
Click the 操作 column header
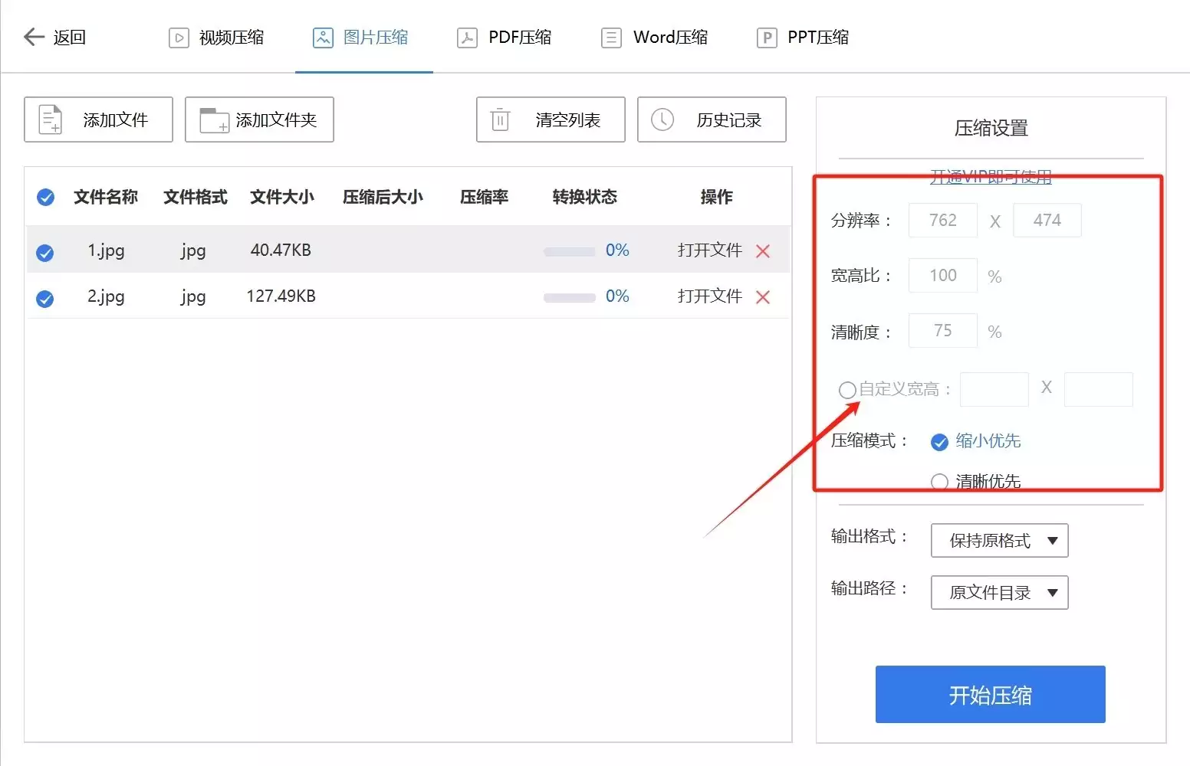click(x=717, y=198)
